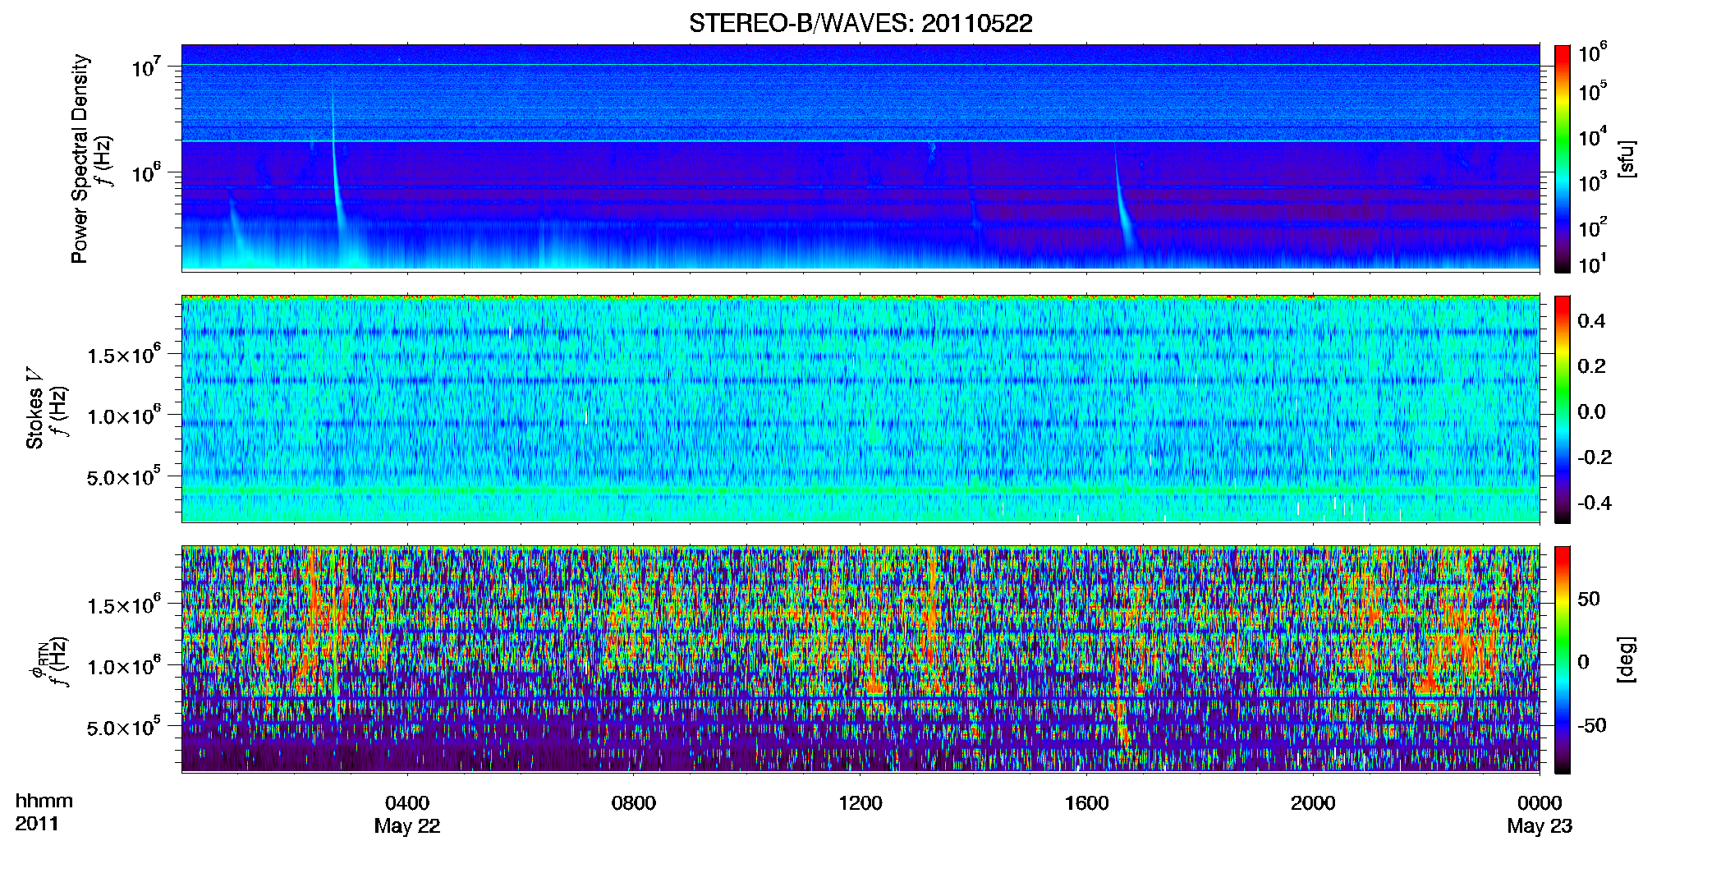
Task: Click the hhmm axis unit label
Action: click(x=44, y=801)
